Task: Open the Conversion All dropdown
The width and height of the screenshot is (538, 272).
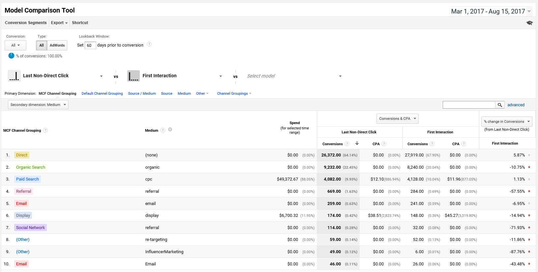Action: (x=15, y=45)
